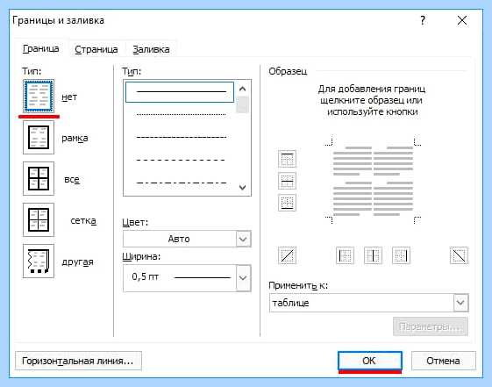
Task: Toggle the inside vertical border button
Action: click(x=373, y=255)
